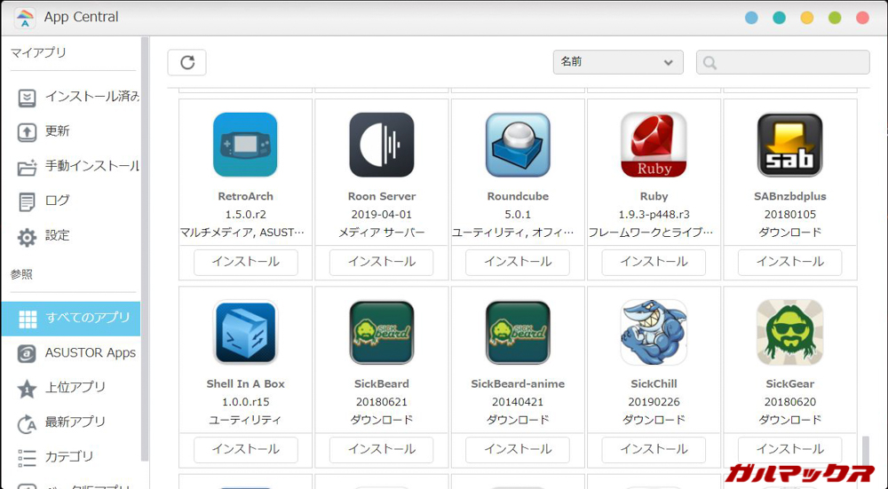
Task: Select the Roundcube app icon
Action: 518,145
